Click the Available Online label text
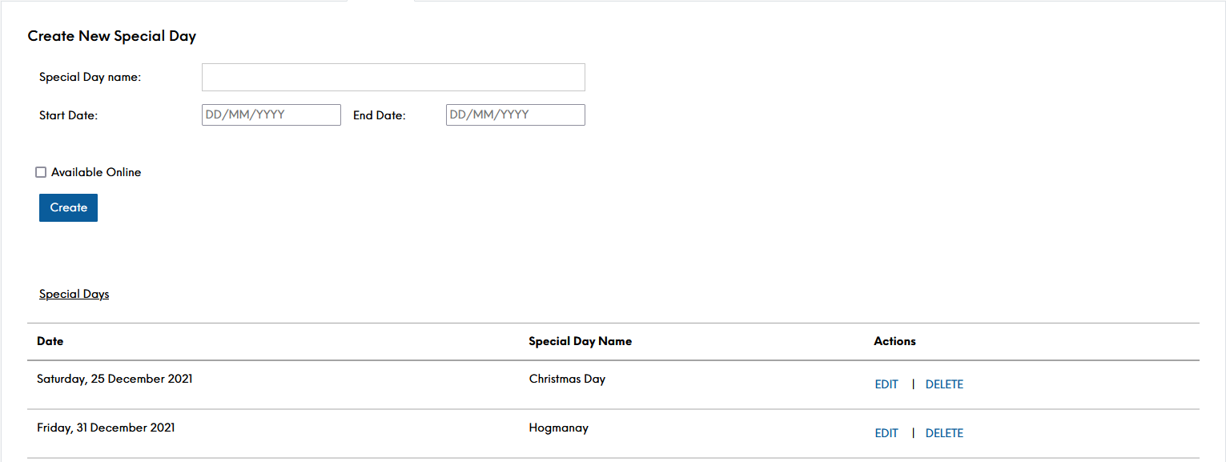This screenshot has height=462, width=1226. click(x=96, y=172)
